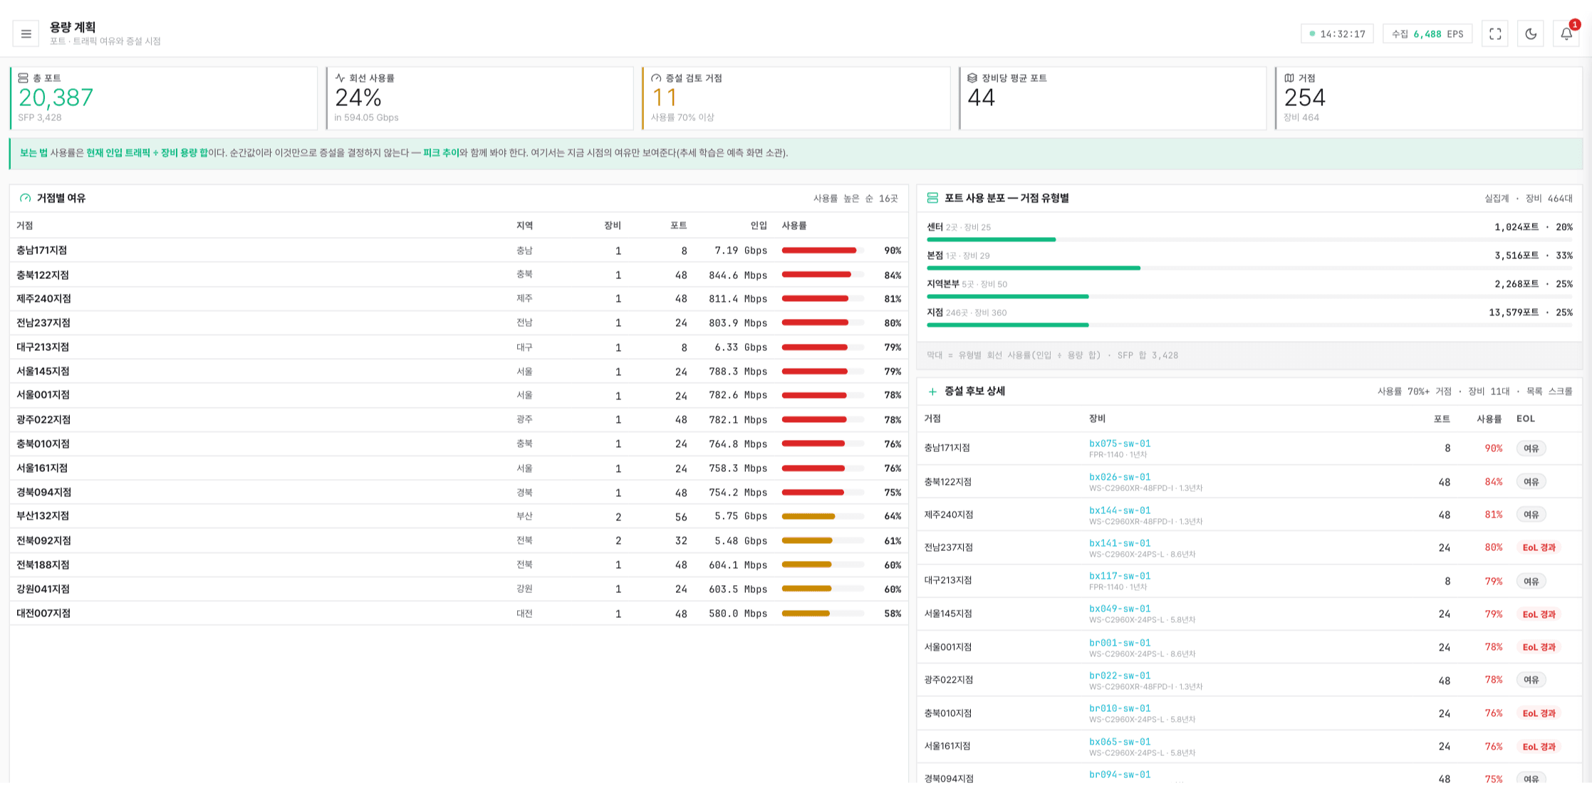This screenshot has width=1592, height=793.
Task: Open device link bx065-sw-01
Action: (1120, 742)
